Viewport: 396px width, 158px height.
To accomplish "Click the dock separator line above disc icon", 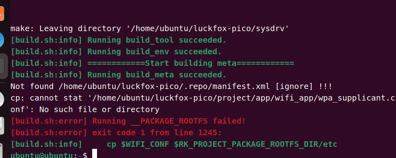I will (x=2, y=83).
